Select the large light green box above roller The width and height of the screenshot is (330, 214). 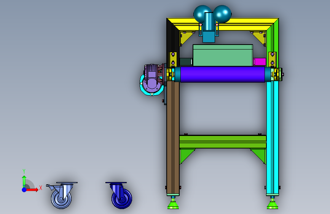(x=223, y=55)
